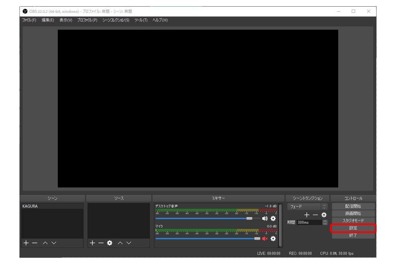Click the mixer panel vertical scrollbar
The height and width of the screenshot is (264, 396).
(x=280, y=225)
